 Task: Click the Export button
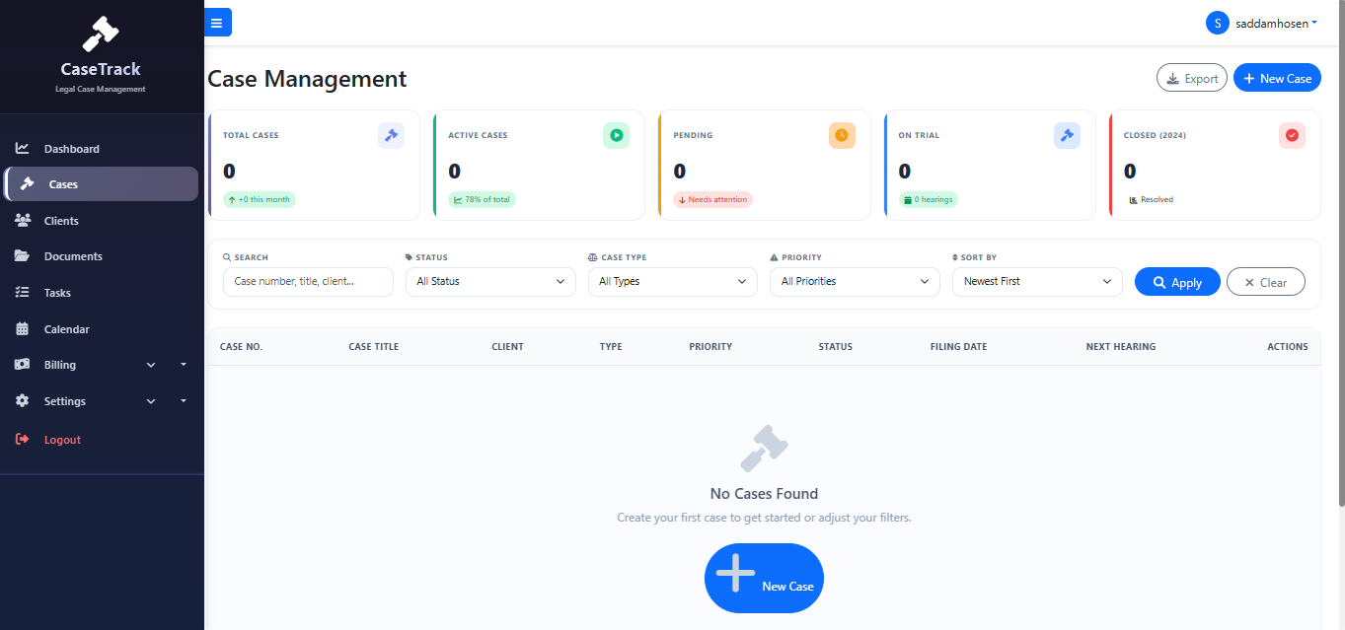tap(1192, 78)
